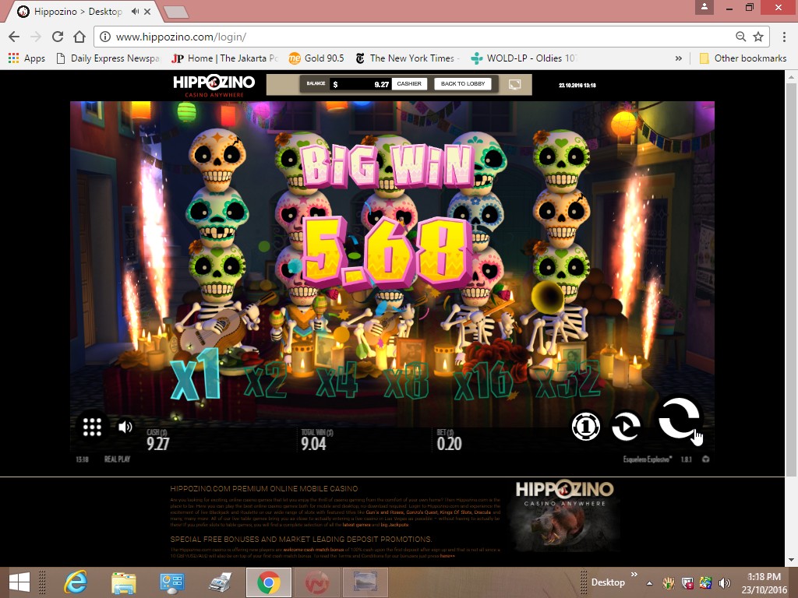Viewport: 798px width, 598px height.
Task: View site information icon beside the URL
Action: (105, 37)
